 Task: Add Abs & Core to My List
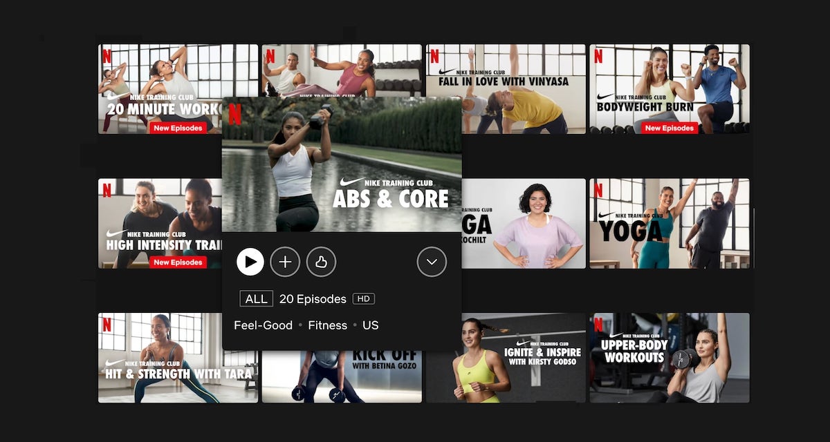click(285, 262)
